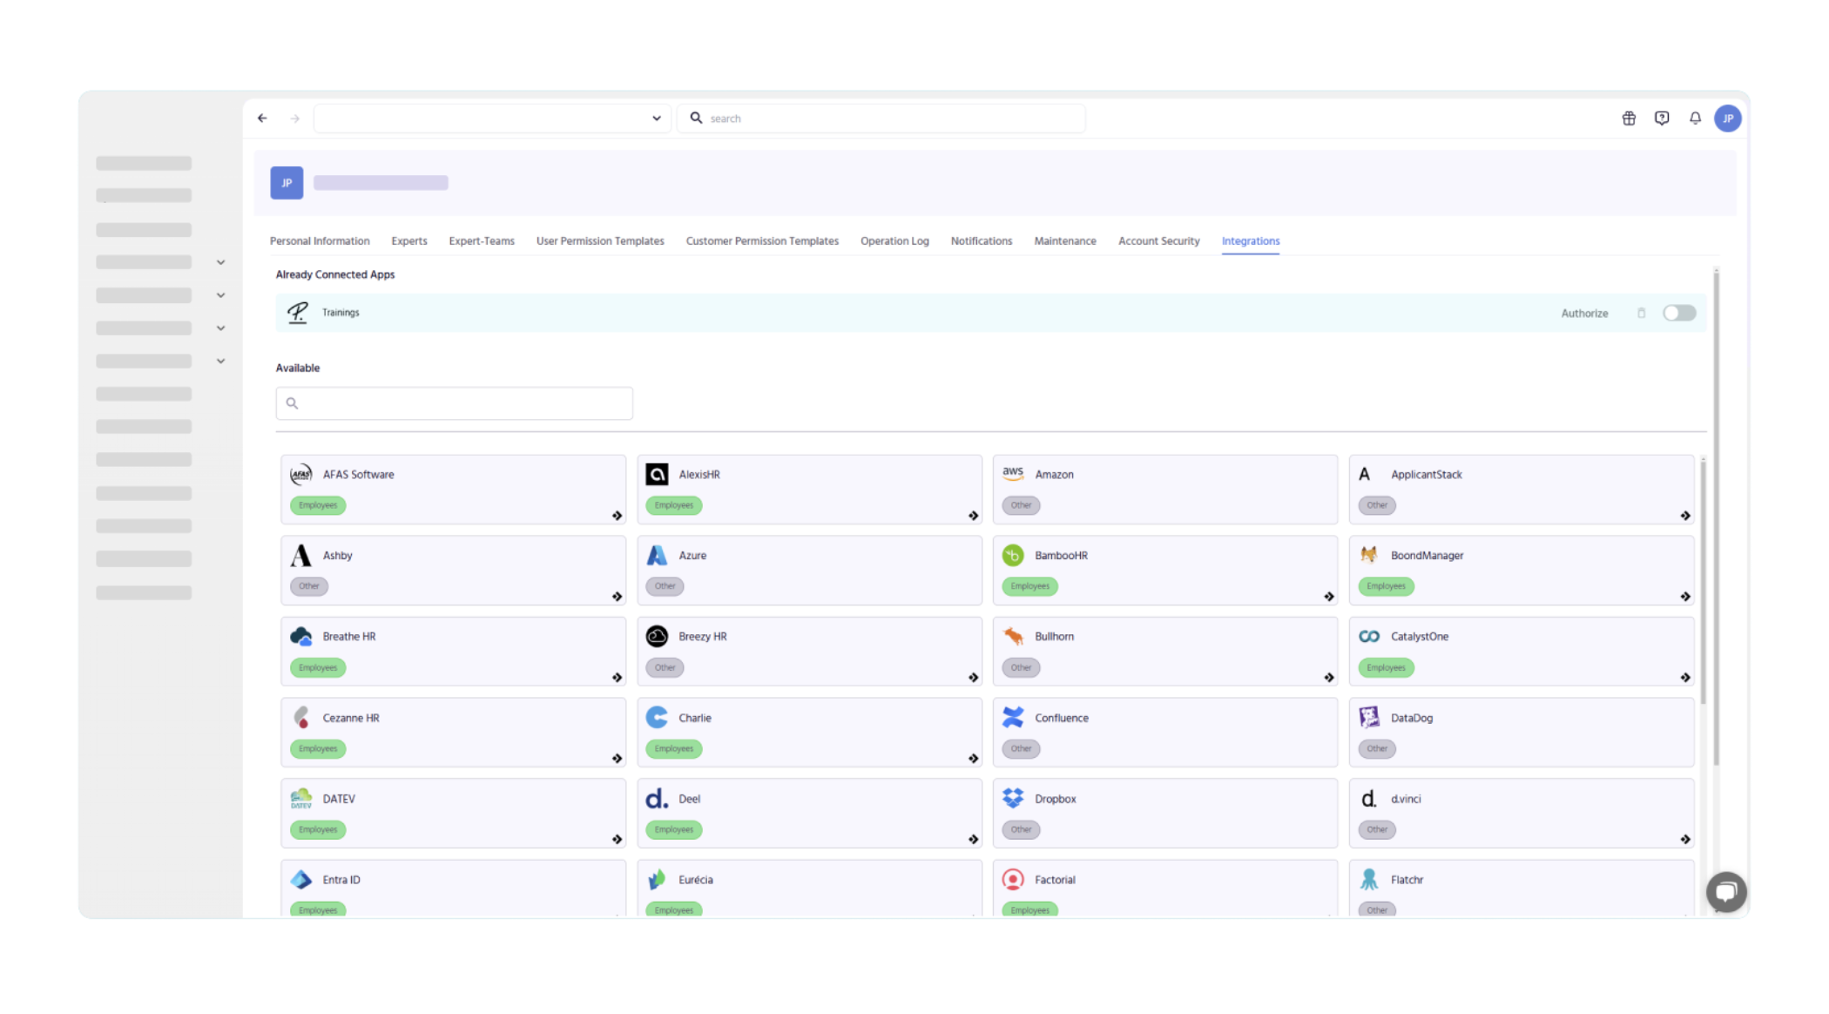This screenshot has height=1014, width=1829.
Task: Click the Flatchr octopus logo
Action: pyautogui.click(x=1369, y=880)
